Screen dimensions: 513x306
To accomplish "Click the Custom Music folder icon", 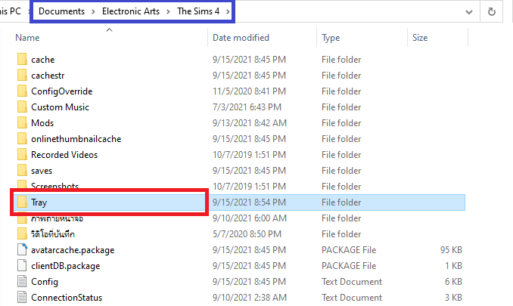I will tap(22, 107).
